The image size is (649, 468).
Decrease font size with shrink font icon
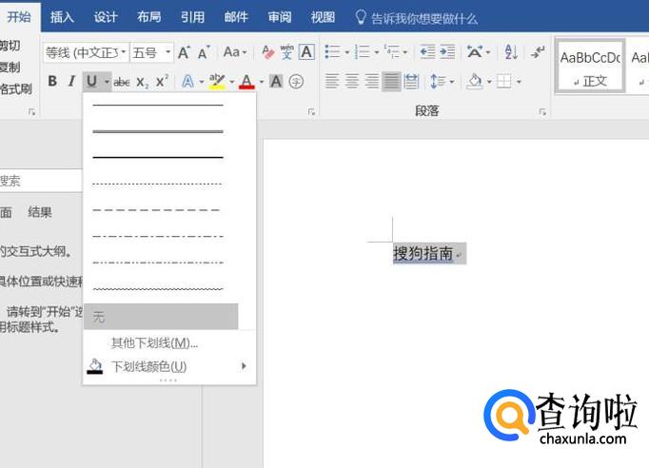tap(204, 52)
